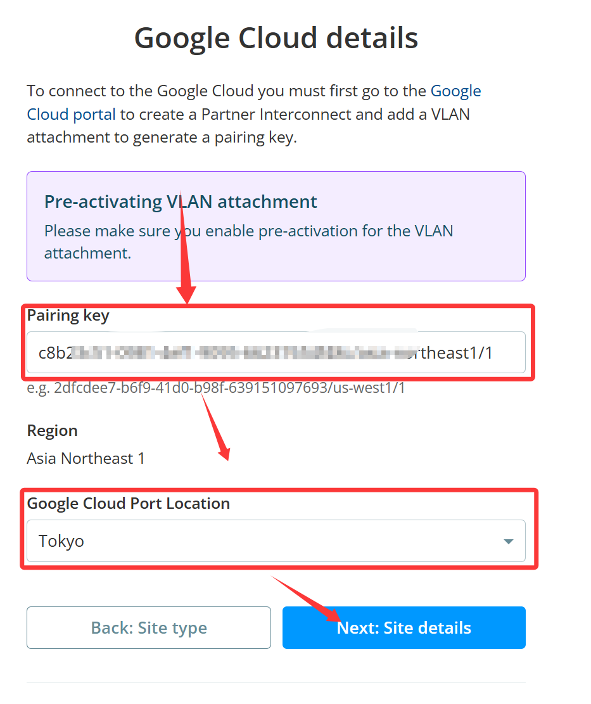Click the pre-activation notice body text
The height and width of the screenshot is (704, 591).
point(248,242)
